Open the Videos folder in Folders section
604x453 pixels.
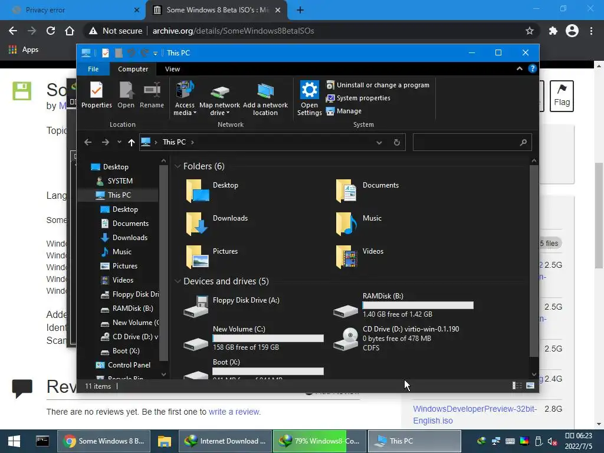[359, 257]
